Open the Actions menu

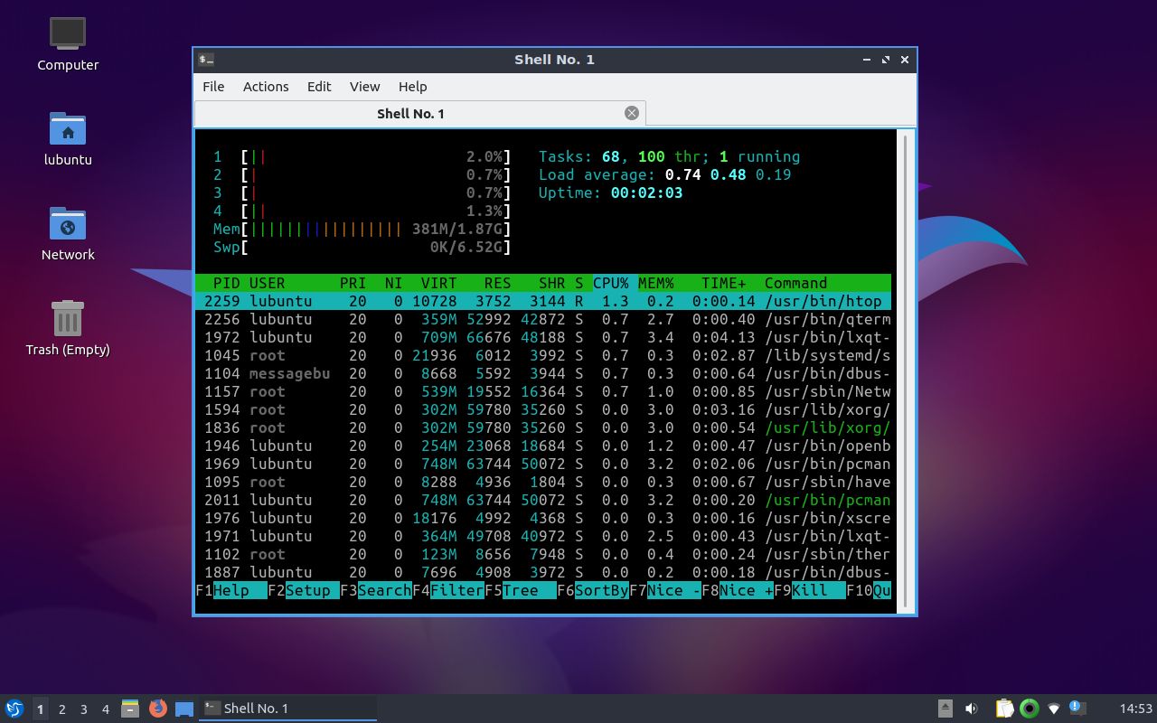tap(265, 87)
